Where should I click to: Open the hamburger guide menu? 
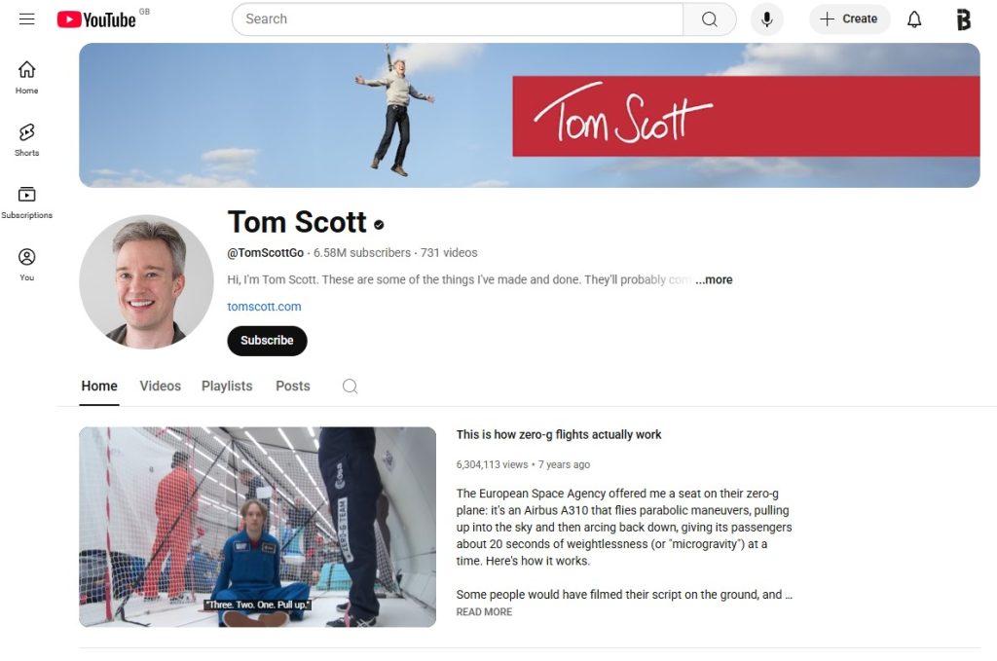click(26, 19)
